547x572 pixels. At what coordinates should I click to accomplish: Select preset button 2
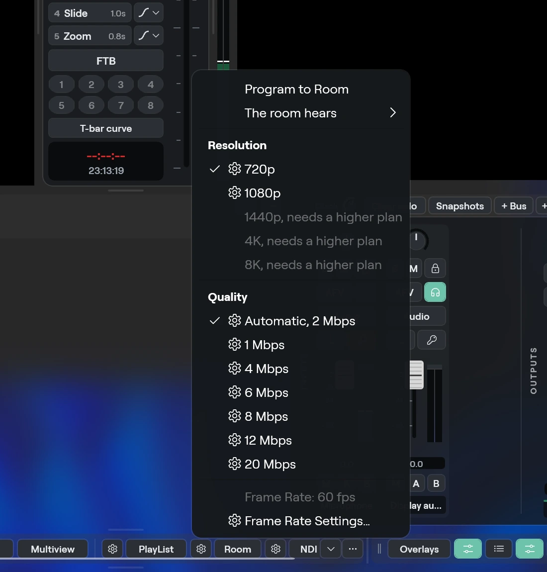click(91, 85)
